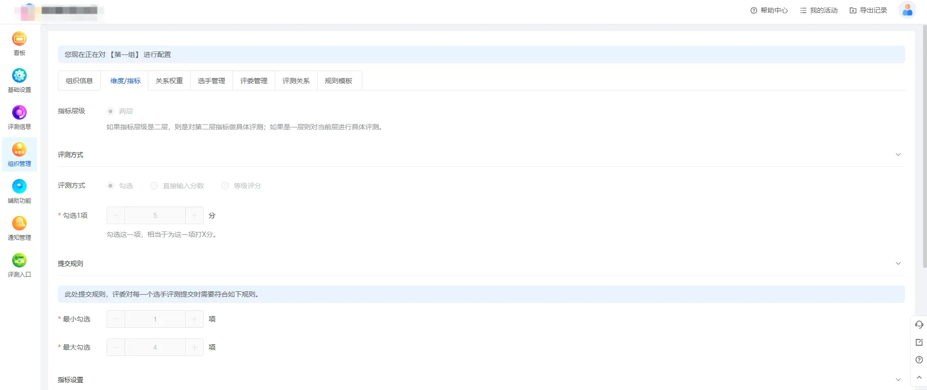The image size is (927, 390).
Task: Click the headset customer service icon
Action: pyautogui.click(x=919, y=325)
